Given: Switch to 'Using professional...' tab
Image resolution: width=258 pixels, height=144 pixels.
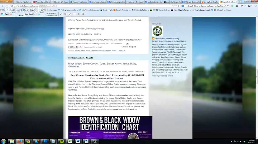Looking at the screenshot, I should tap(191, 2).
